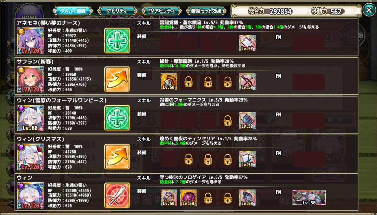Click the red sword ability icon for ウィン

(x=117, y=195)
